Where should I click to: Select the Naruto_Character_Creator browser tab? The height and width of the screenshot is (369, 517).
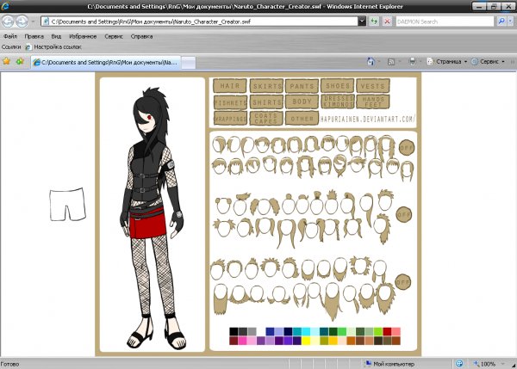105,62
